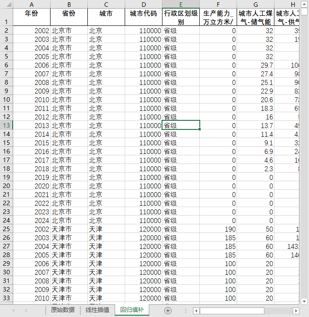Select 省级 cell in row 20
This screenshot has height=317, width=309.
(181, 186)
